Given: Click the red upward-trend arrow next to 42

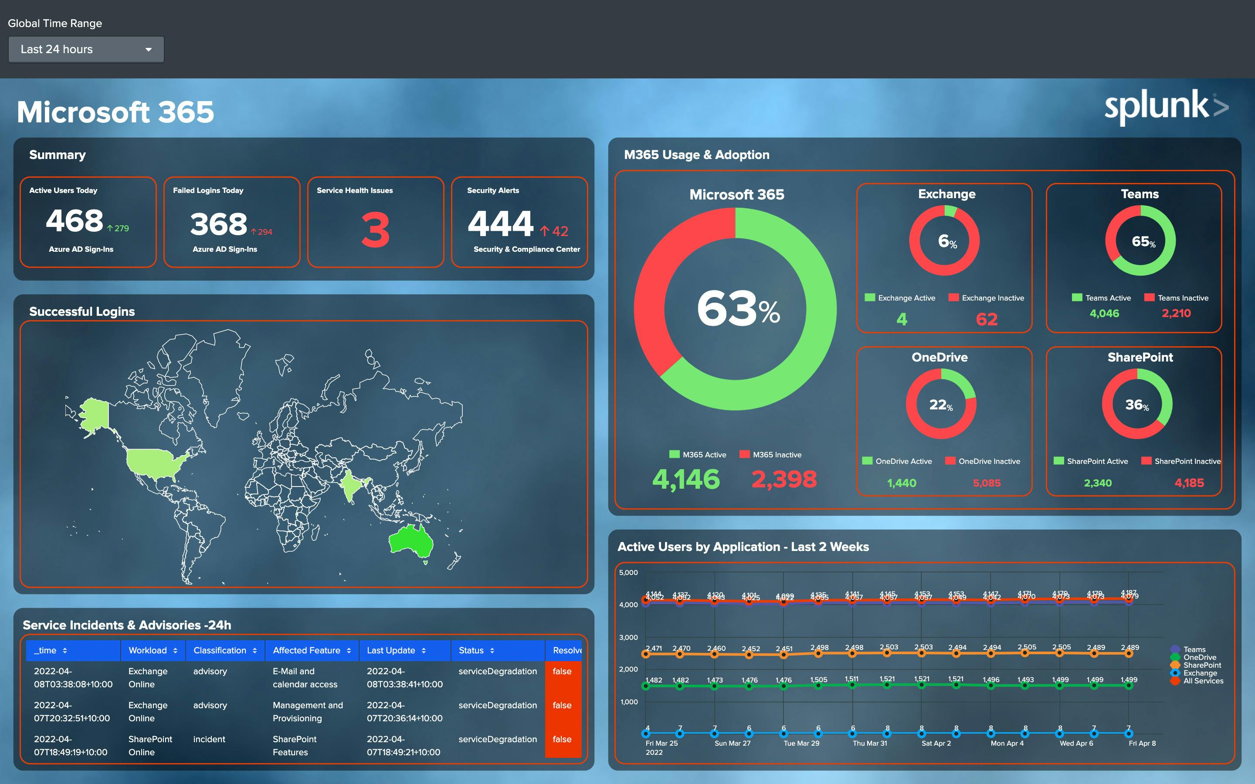Looking at the screenshot, I should pos(545,231).
